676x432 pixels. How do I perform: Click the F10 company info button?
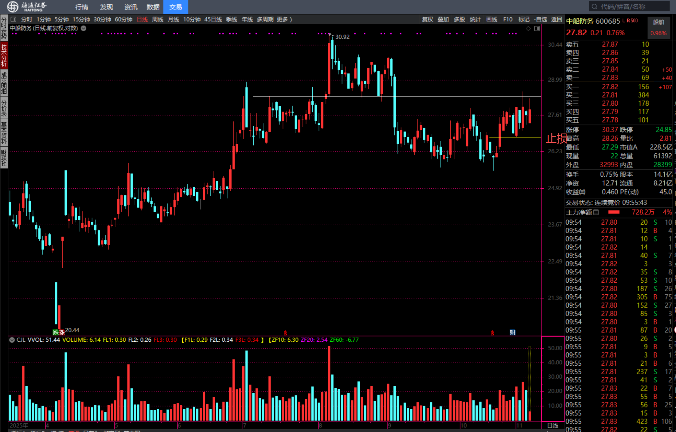pos(508,19)
